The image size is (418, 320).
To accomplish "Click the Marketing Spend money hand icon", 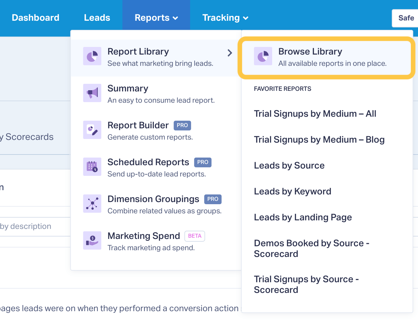I will 92,240.
